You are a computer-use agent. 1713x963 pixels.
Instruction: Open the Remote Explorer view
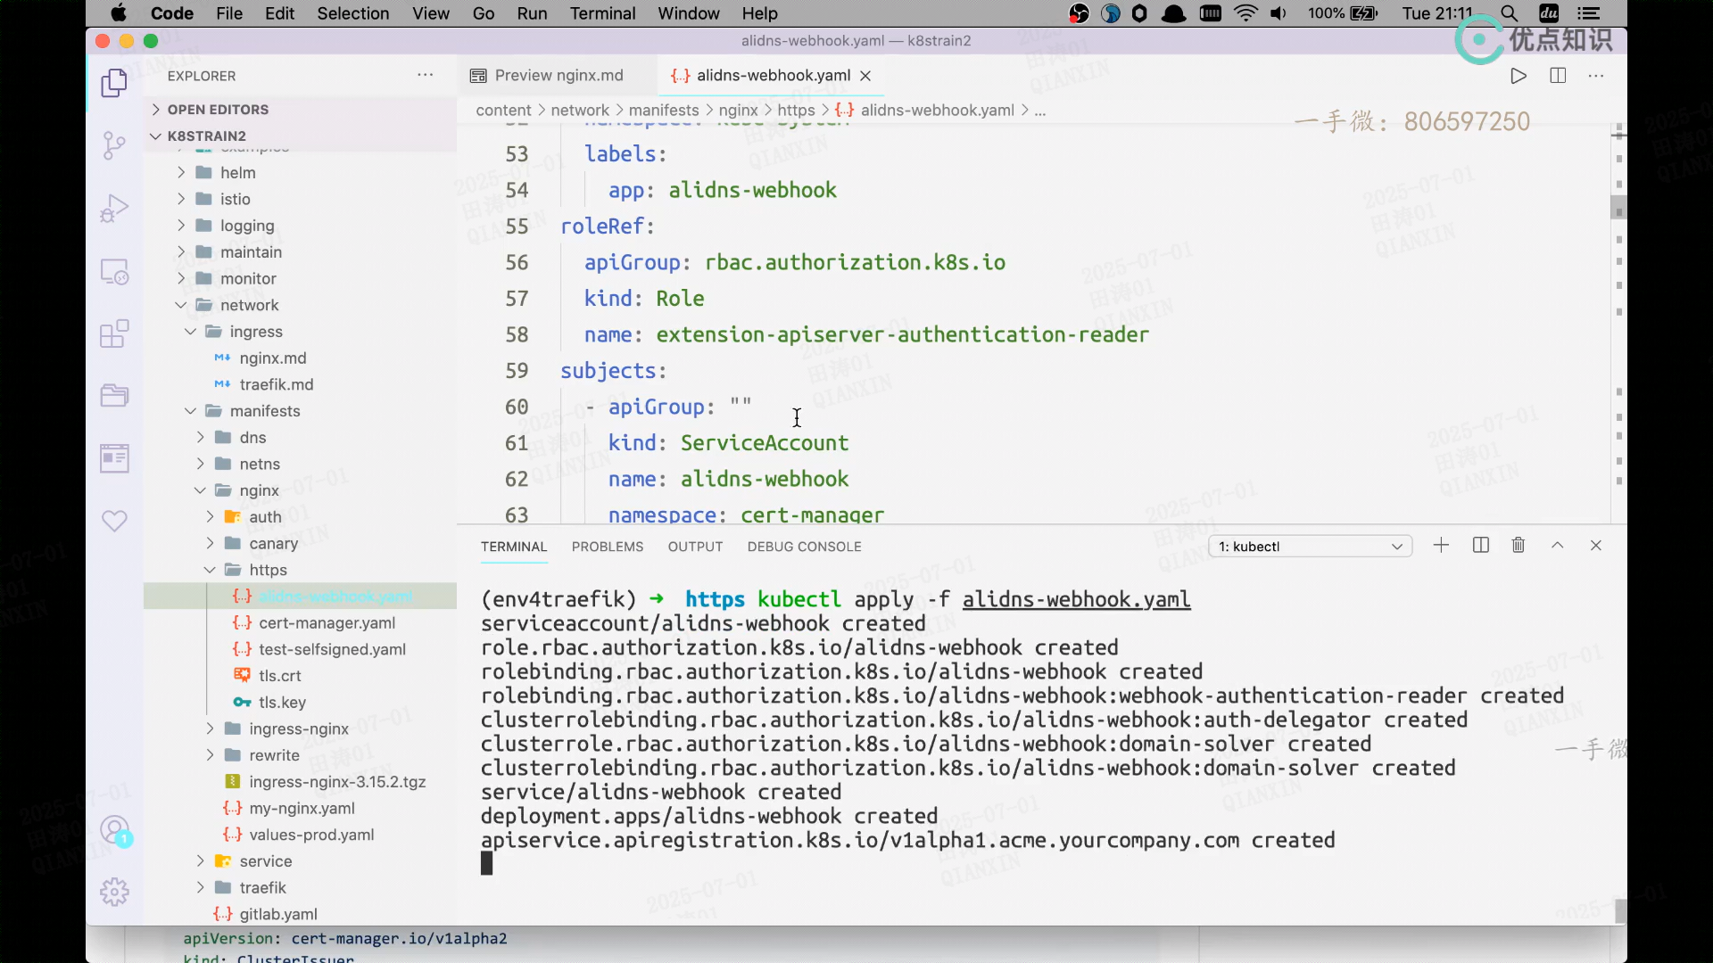(114, 271)
